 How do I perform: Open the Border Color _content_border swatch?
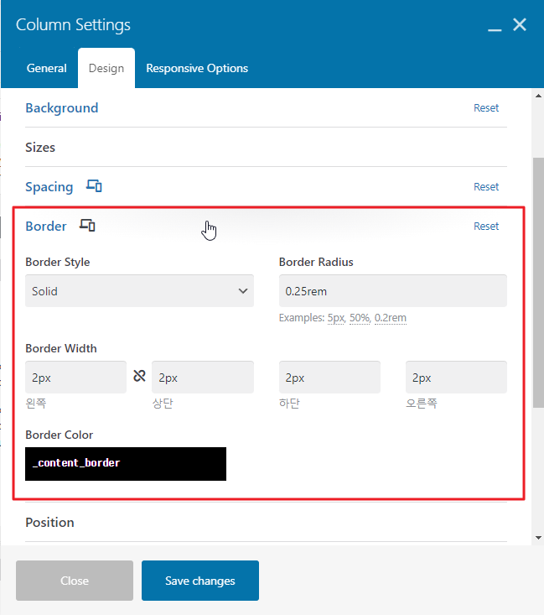[x=126, y=464]
